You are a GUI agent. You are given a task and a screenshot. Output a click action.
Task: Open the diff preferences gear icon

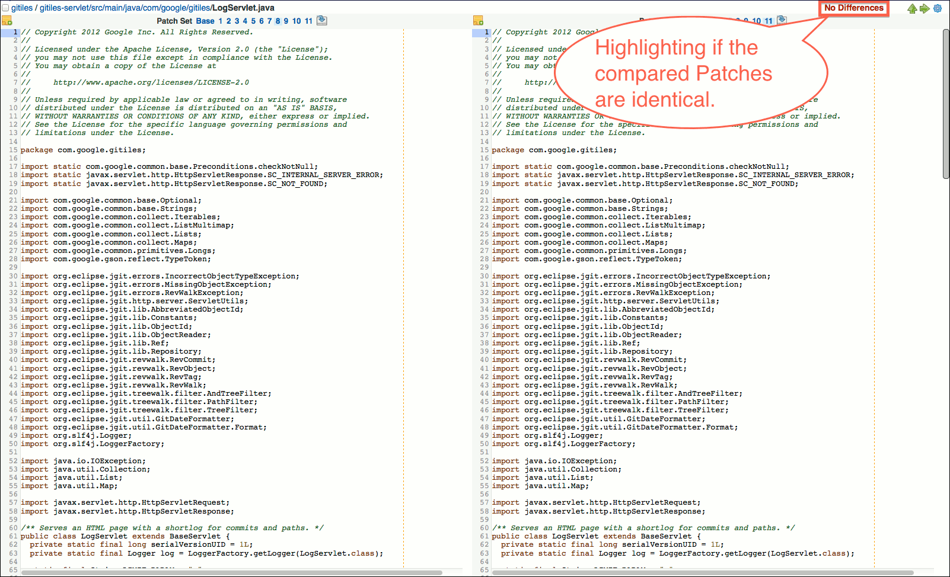(937, 8)
